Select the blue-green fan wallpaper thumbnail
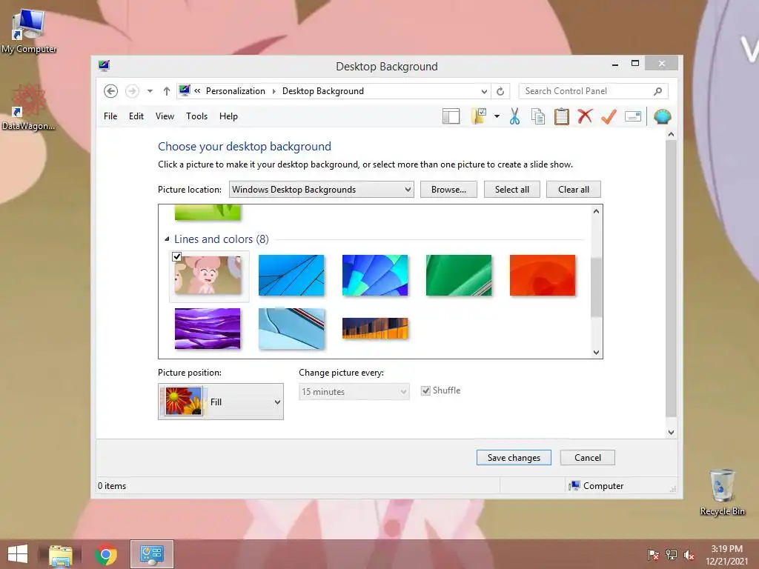The height and width of the screenshot is (569, 759). pos(375,276)
